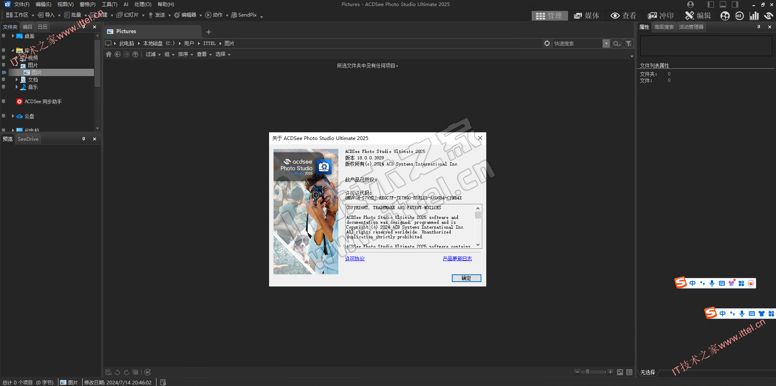Image resolution: width=776 pixels, height=386 pixels.
Task: Adjust the thumbnail zoom slider
Action: point(594,372)
